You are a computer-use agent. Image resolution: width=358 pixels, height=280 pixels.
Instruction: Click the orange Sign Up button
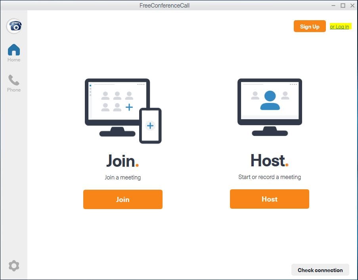click(310, 26)
